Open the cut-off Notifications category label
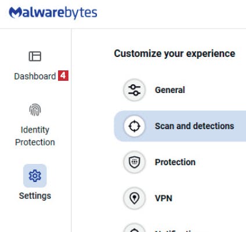 pyautogui.click(x=175, y=231)
